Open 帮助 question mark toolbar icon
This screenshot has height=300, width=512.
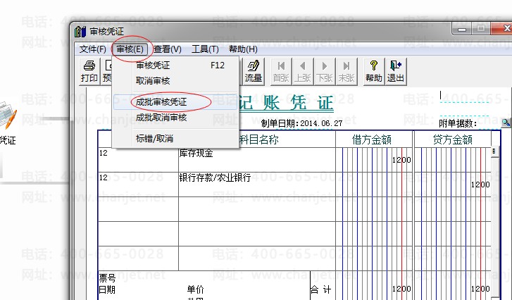(374, 72)
